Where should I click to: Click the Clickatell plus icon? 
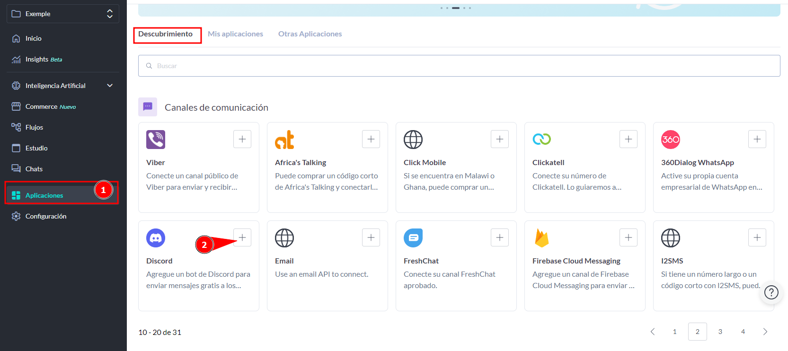click(629, 139)
